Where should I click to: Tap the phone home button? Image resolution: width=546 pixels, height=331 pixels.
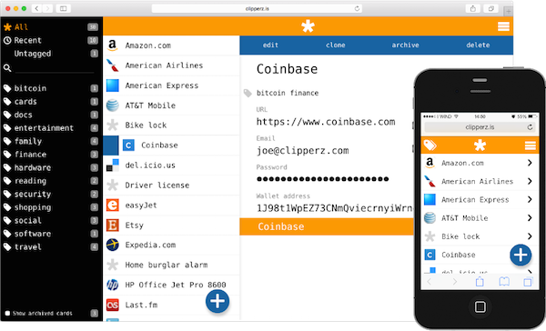coord(480,306)
